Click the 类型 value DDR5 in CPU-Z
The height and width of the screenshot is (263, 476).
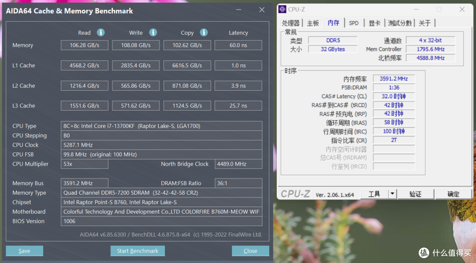point(333,41)
